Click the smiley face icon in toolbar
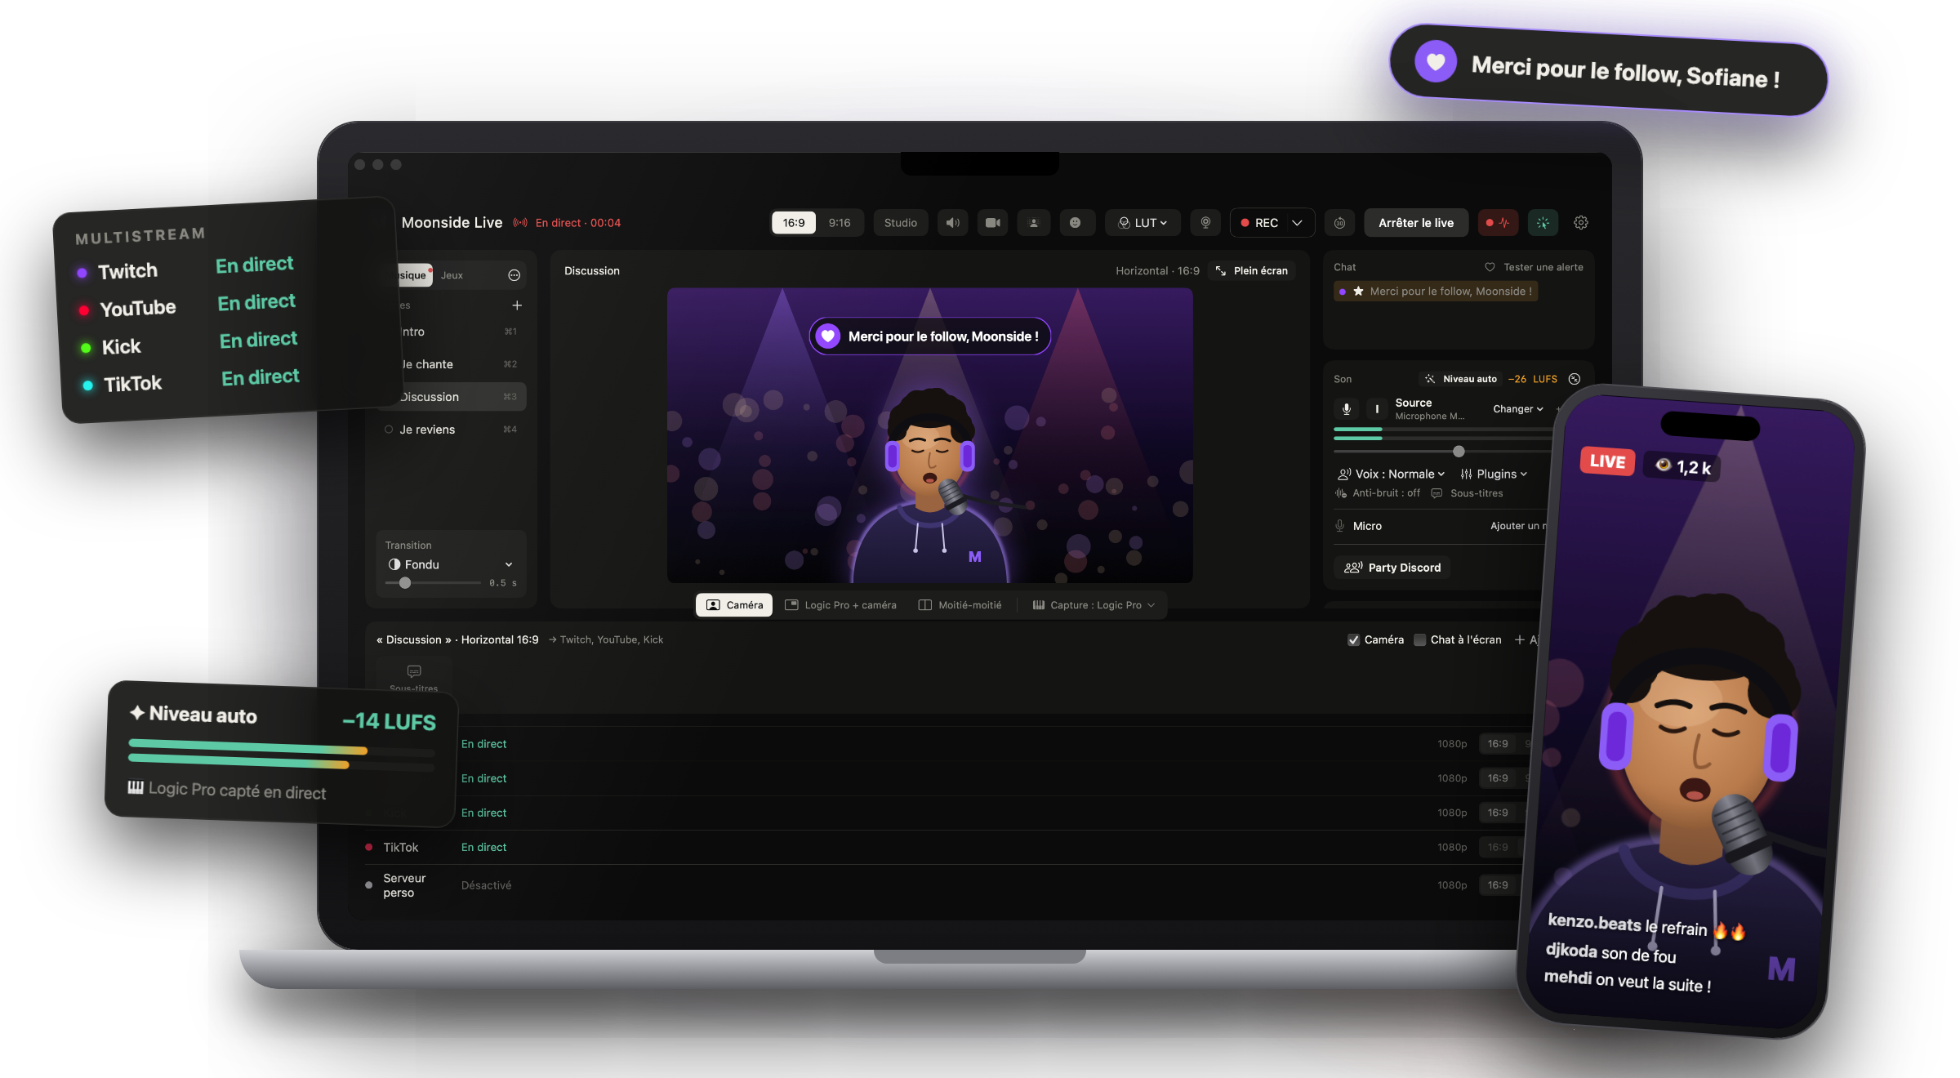 click(1075, 223)
